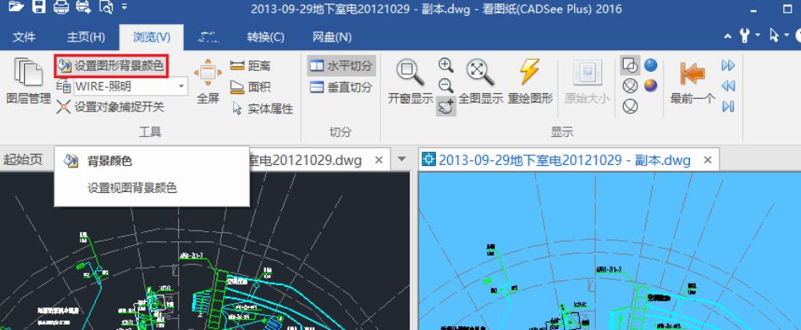This screenshot has height=330, width=801.
Task: Expand the WIRE-照明 layer dropdown
Action: pyautogui.click(x=180, y=87)
